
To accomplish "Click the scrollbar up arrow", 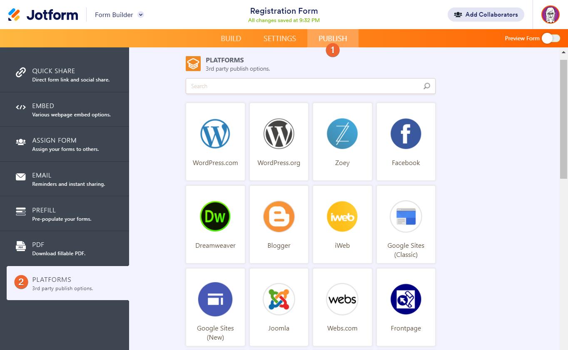I will click(x=564, y=52).
